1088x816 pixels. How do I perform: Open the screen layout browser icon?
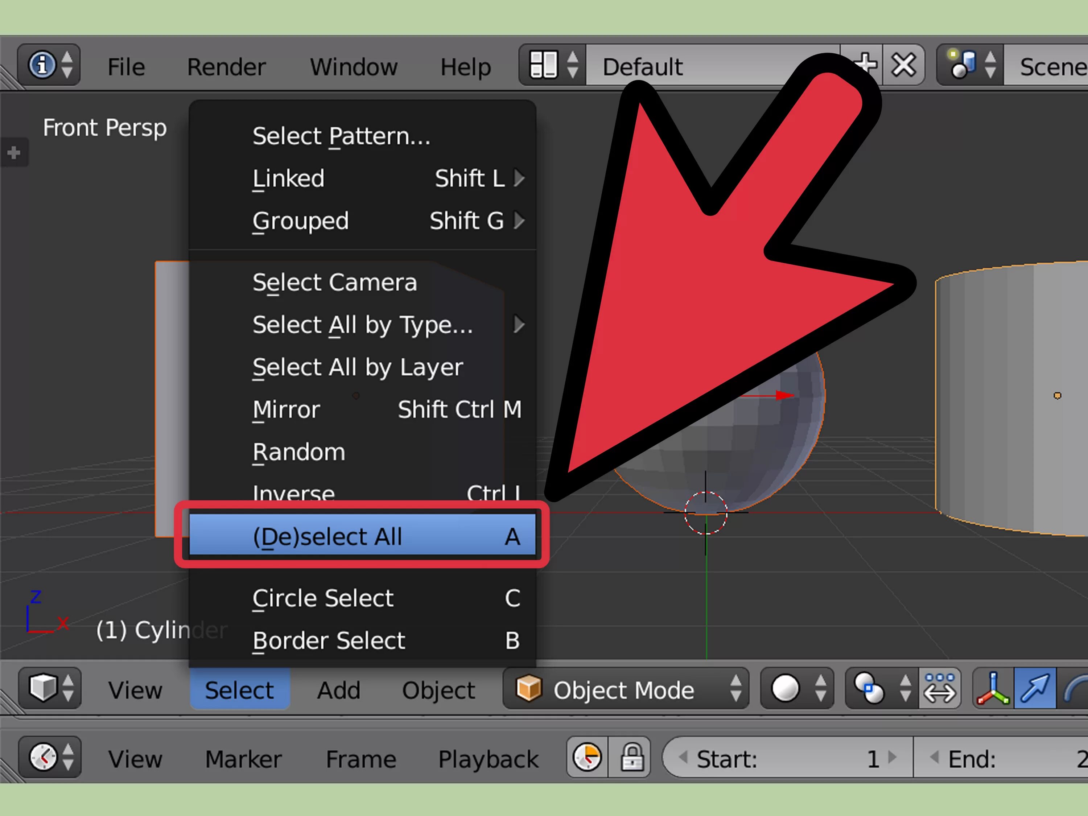pyautogui.click(x=553, y=65)
